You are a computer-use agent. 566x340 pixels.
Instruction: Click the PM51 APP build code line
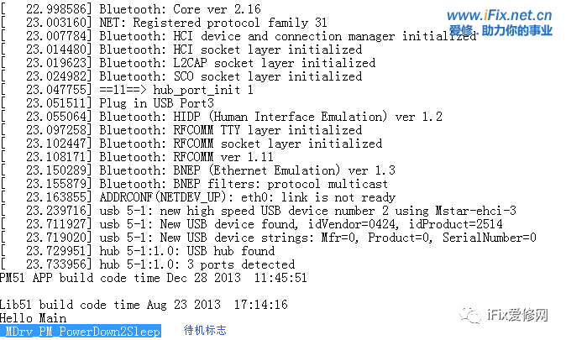click(154, 278)
